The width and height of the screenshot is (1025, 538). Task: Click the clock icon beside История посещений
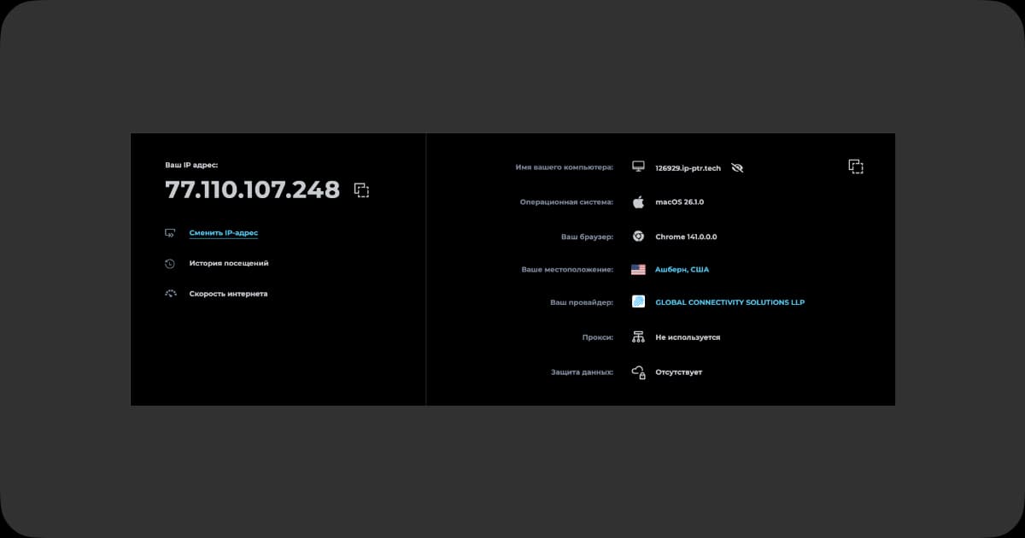pyautogui.click(x=170, y=264)
